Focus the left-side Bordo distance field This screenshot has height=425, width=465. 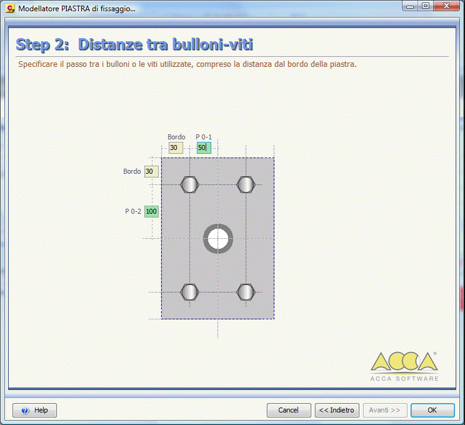[x=151, y=171]
